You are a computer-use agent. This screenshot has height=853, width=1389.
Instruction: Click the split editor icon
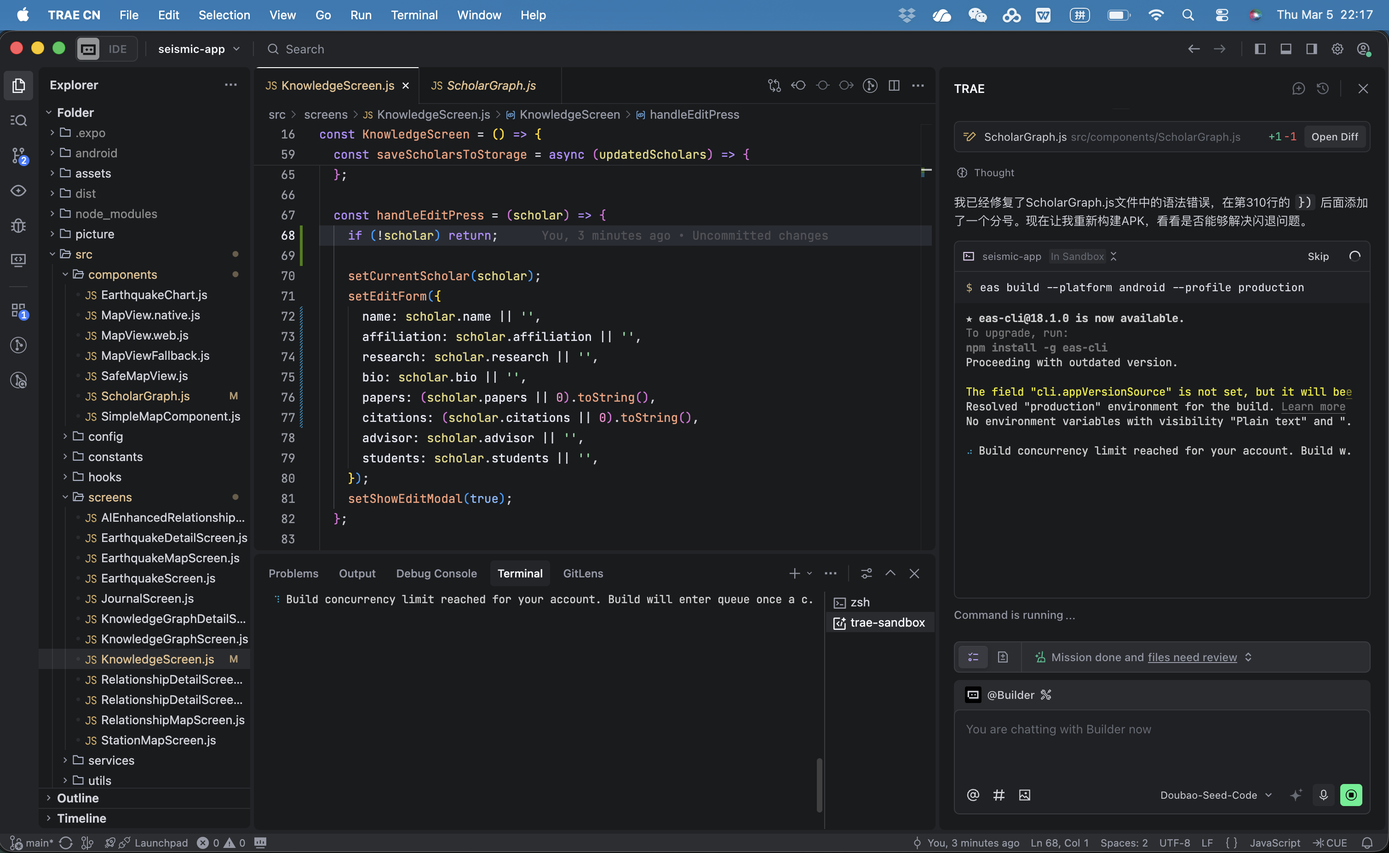tap(894, 86)
